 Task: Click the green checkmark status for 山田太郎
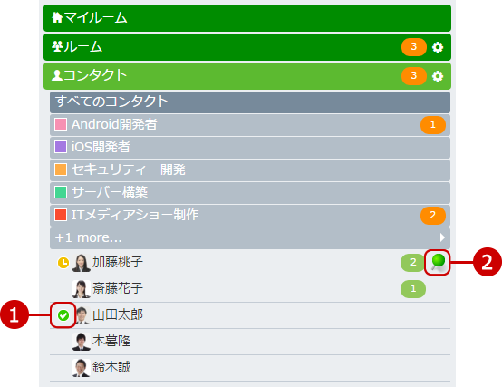click(x=63, y=315)
